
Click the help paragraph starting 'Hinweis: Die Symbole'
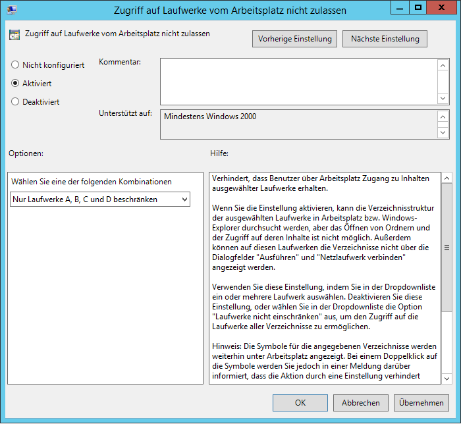(325, 361)
